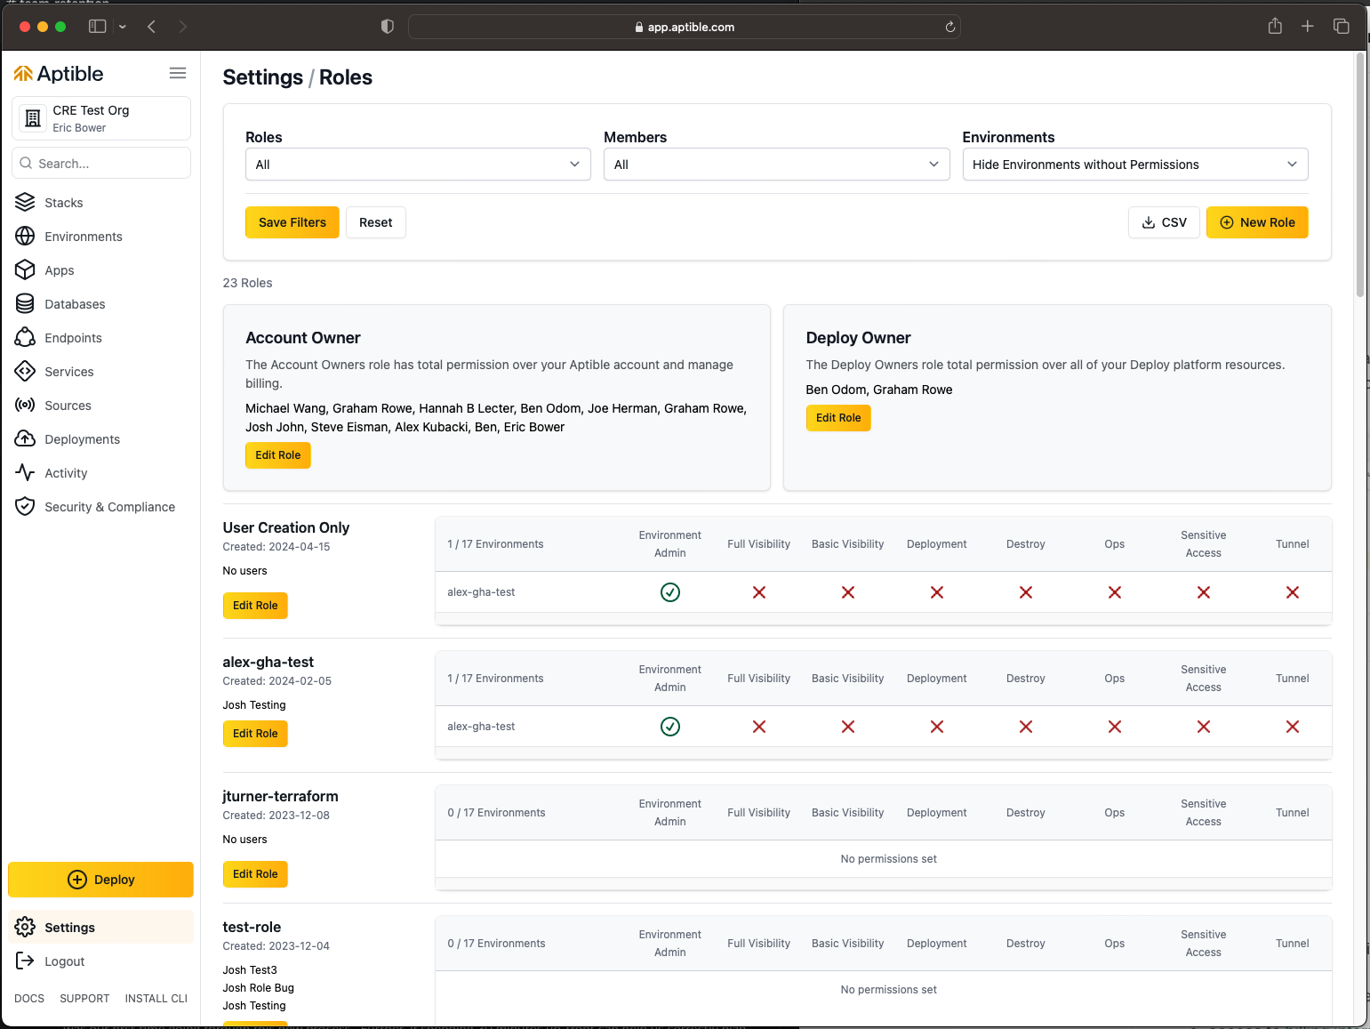Open Deployments from sidebar
The image size is (1370, 1029).
pos(83,439)
